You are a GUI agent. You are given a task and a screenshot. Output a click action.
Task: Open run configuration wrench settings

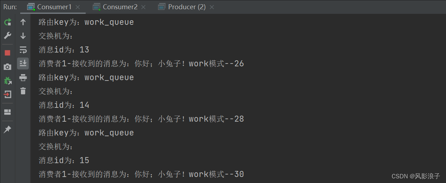click(x=7, y=36)
